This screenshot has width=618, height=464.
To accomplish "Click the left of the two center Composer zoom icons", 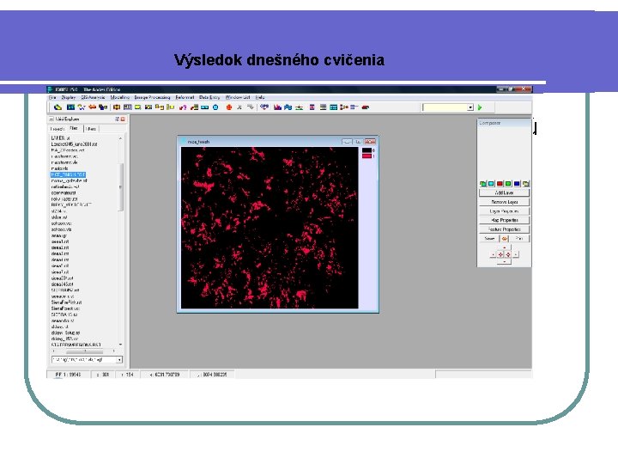I will point(500,254).
